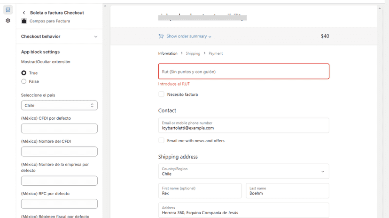Click the settings sidebar scroll-up arrow
Viewport: 389px width, 218px height.
(105, 6)
